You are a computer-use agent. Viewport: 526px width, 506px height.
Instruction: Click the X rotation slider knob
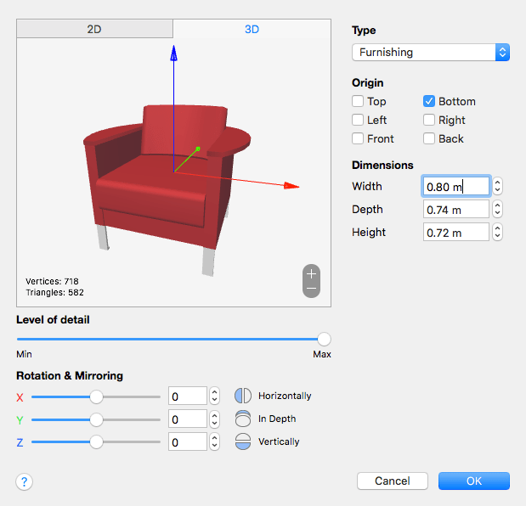96,396
